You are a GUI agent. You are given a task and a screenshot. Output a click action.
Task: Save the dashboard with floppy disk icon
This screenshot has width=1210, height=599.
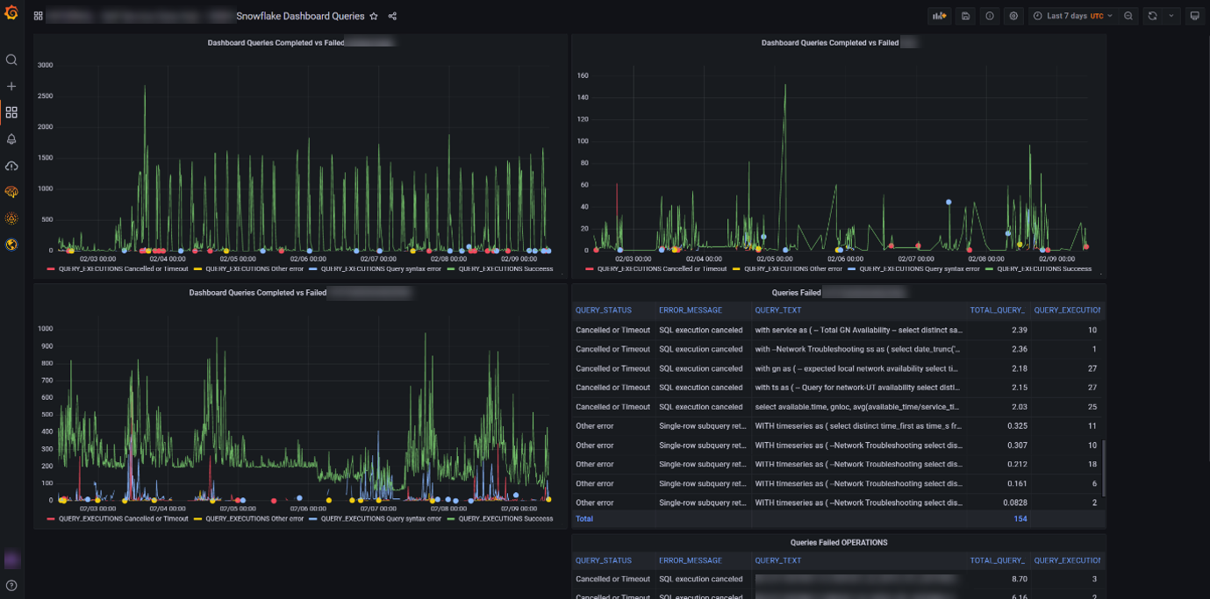(965, 16)
